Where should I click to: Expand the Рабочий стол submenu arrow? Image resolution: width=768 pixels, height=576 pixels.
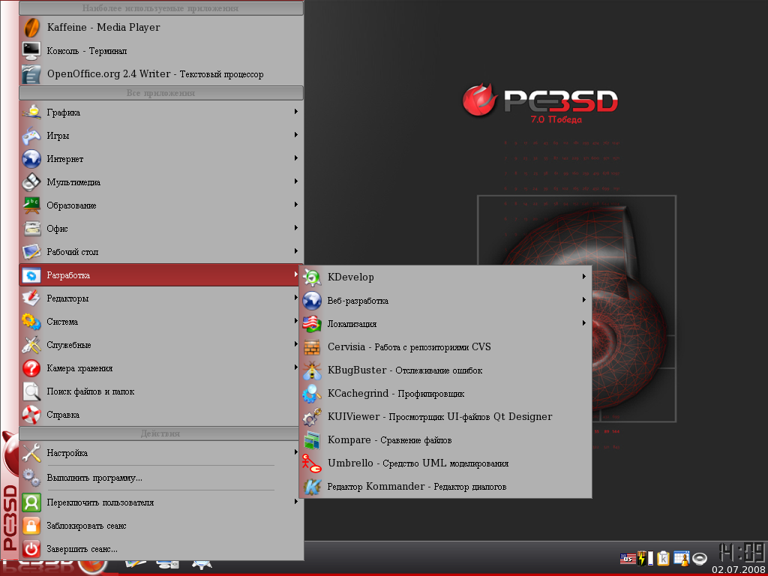[296, 251]
